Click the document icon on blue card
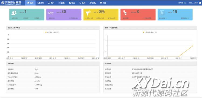The height and width of the screenshot is (98, 202). pyautogui.click(x=162, y=13)
